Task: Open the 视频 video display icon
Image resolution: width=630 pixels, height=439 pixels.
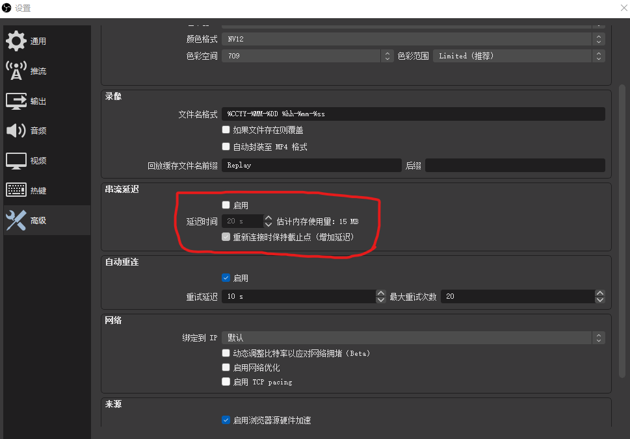Action: coord(16,160)
